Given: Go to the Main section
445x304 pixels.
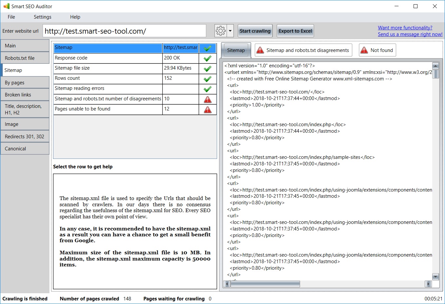Looking at the screenshot, I should (x=25, y=46).
